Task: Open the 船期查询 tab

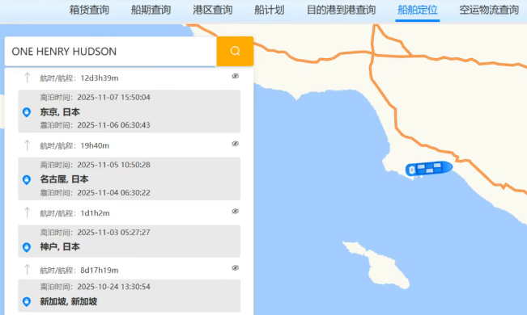Action: [151, 10]
